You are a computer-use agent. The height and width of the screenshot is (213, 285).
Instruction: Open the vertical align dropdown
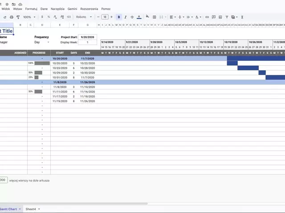tap(181, 17)
